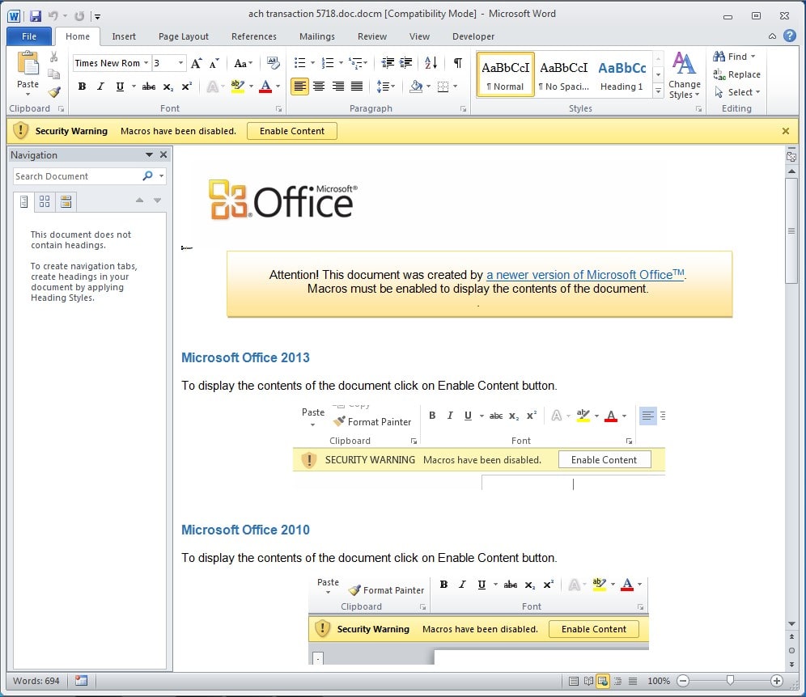Viewport: 806px width, 697px height.
Task: Switch to the References tab
Action: 254,36
